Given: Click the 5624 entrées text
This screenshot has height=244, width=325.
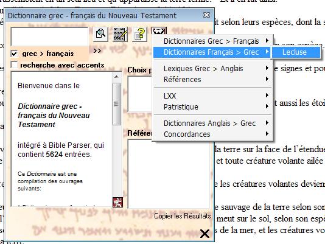Looking at the screenshot, I should 69,154.
